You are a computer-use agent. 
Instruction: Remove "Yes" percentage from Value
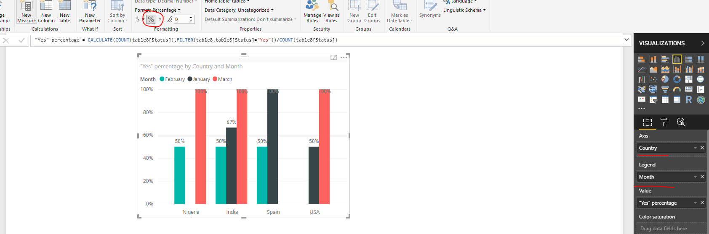(x=702, y=203)
